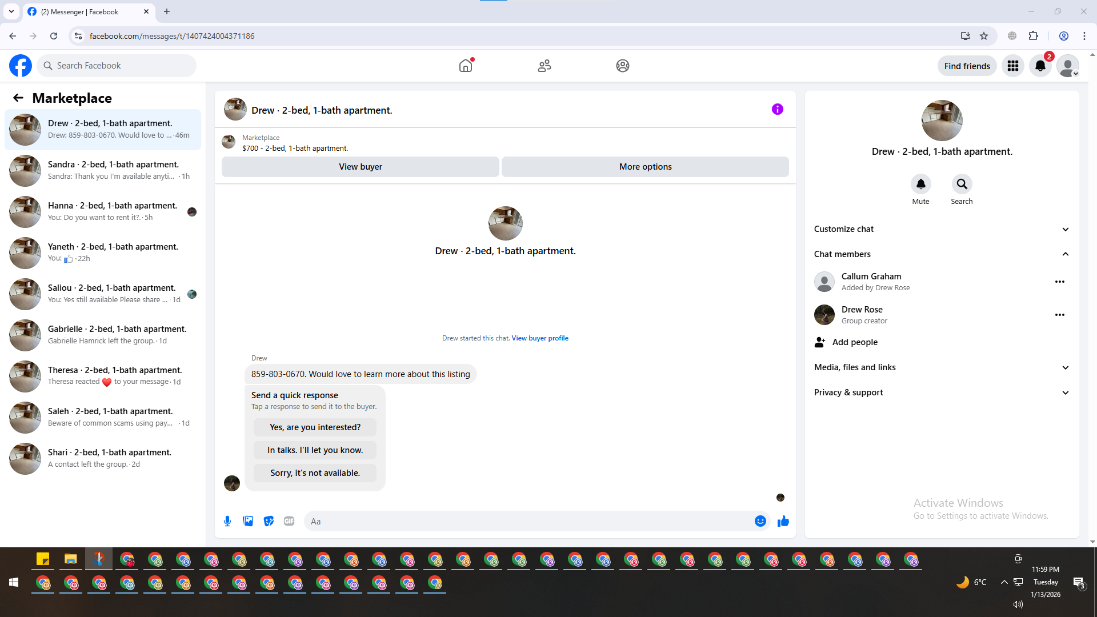The height and width of the screenshot is (617, 1097).
Task: Mute this conversation with the bell icon
Action: coord(920,184)
